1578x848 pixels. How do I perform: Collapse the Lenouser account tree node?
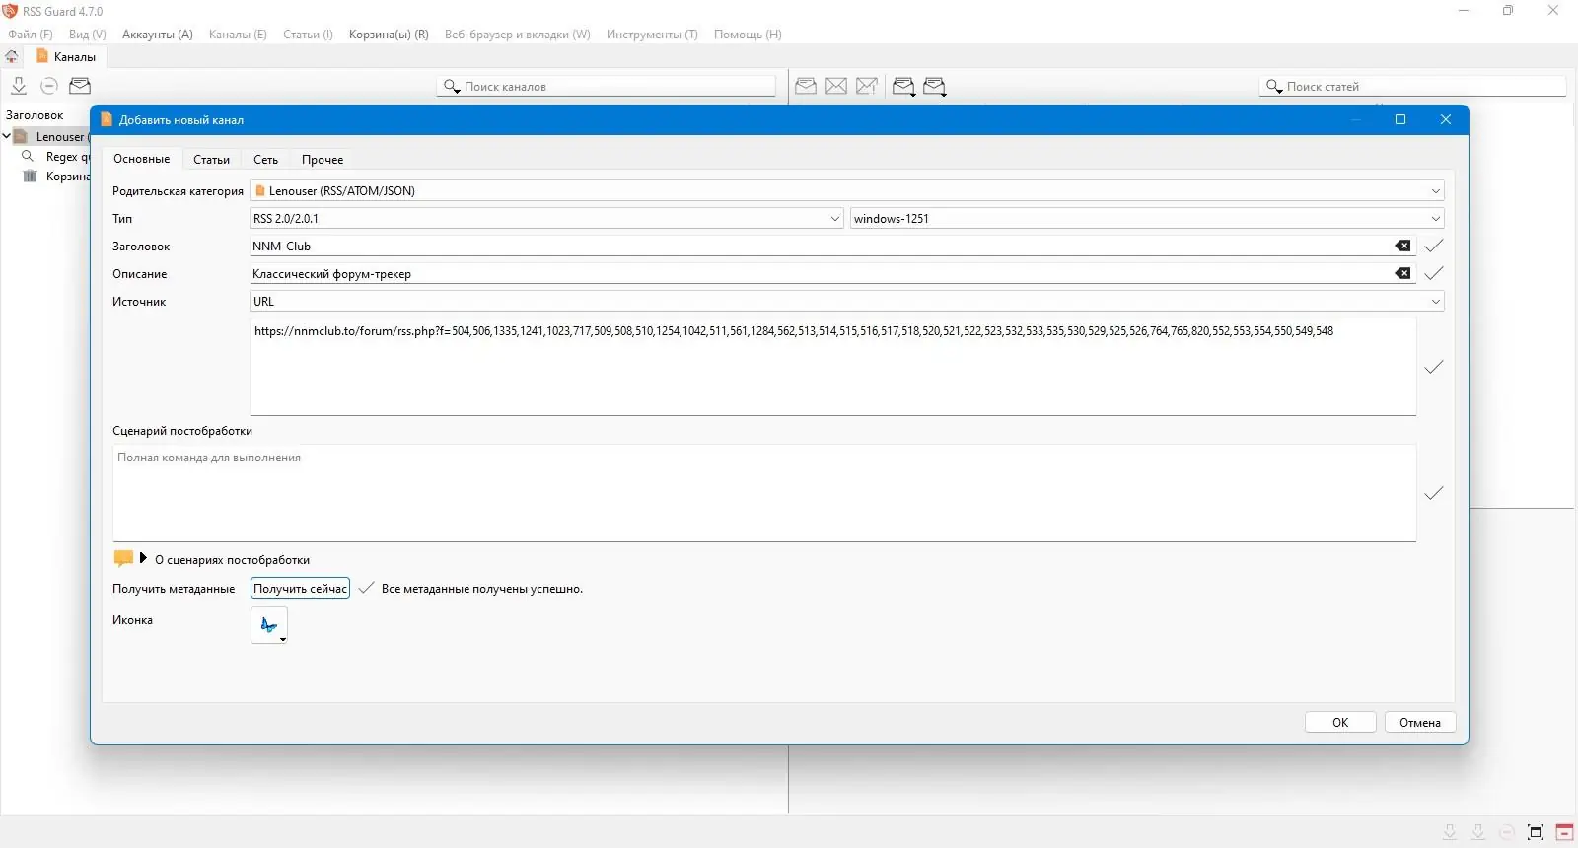6,136
